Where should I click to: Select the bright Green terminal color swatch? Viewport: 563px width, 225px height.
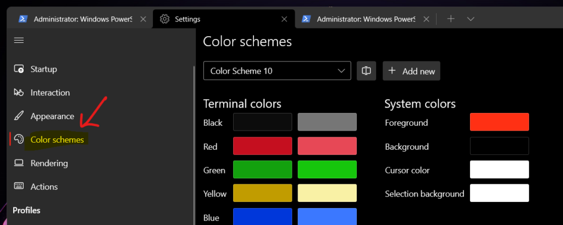[327, 170]
